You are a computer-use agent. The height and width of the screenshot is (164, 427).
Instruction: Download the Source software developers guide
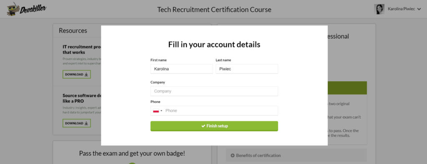pyautogui.click(x=77, y=123)
